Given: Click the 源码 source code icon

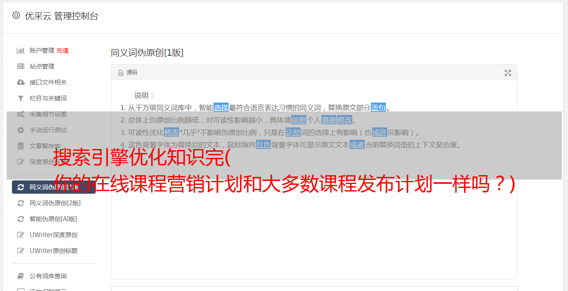Looking at the screenshot, I should [x=121, y=73].
